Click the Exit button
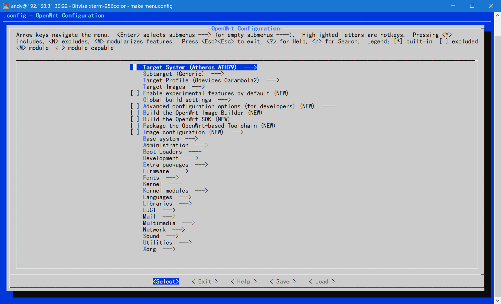The height and width of the screenshot is (304, 501). (205, 281)
